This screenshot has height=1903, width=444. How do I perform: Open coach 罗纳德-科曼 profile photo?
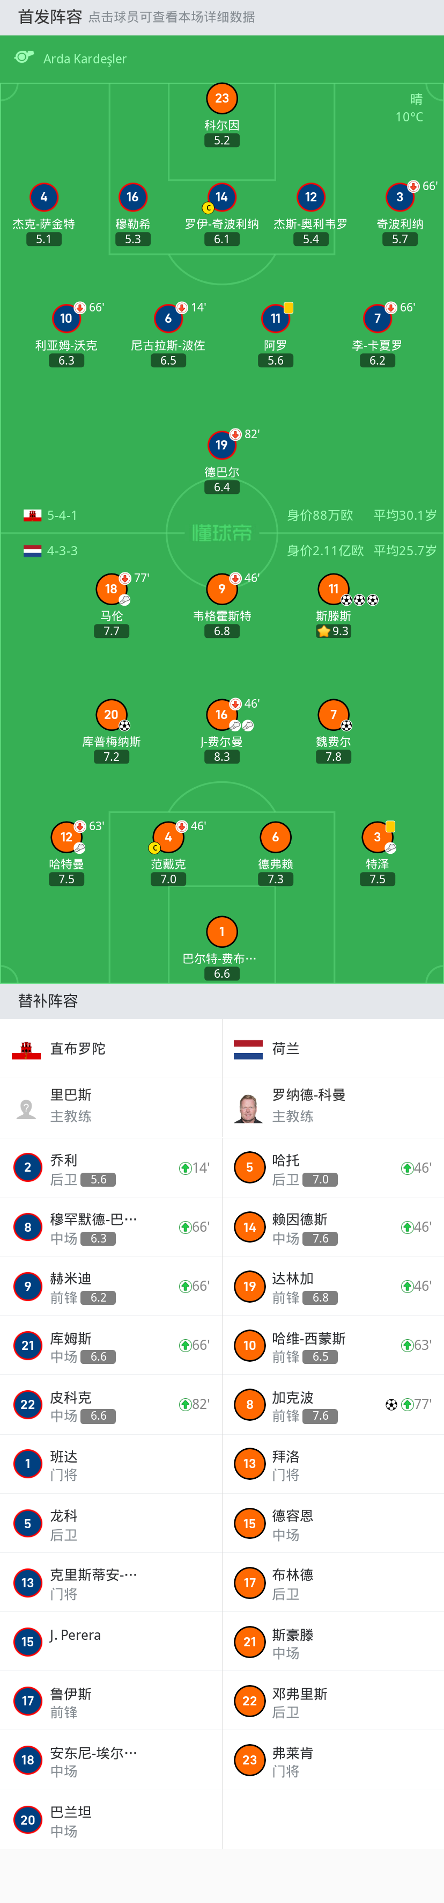[249, 1108]
